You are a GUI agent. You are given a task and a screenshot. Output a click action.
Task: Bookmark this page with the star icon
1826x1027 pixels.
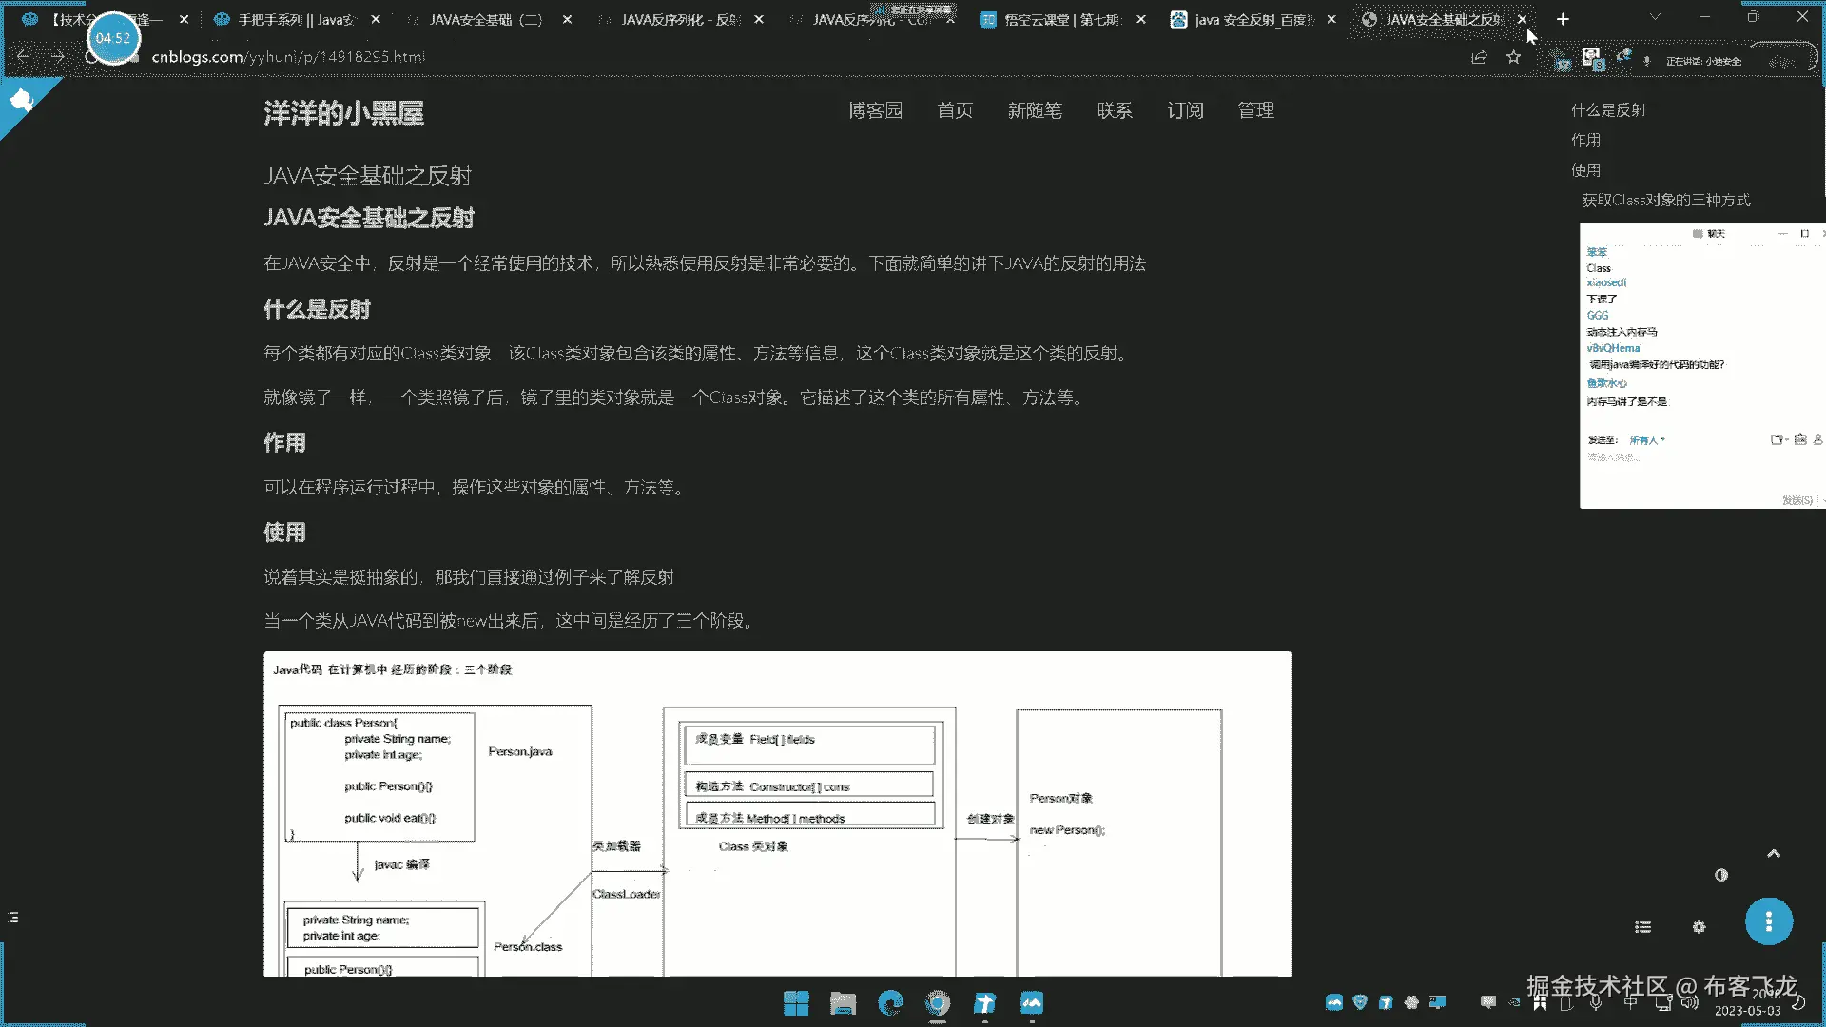coord(1513,57)
